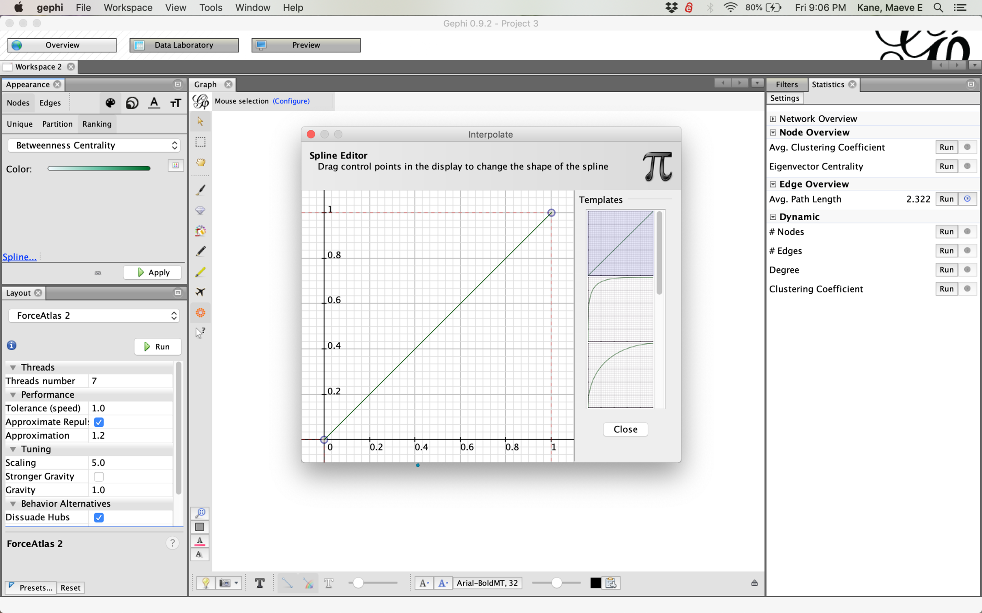Run the Eigenvector Centrality statistic

click(946, 166)
